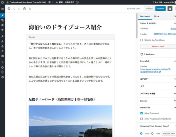Click the editor vertical scrollbar
Viewport: 176px width, 137px height.
pos(137,26)
